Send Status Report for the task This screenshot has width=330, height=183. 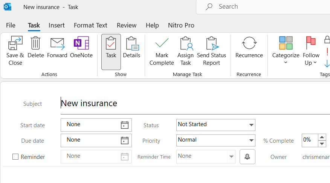click(x=211, y=51)
